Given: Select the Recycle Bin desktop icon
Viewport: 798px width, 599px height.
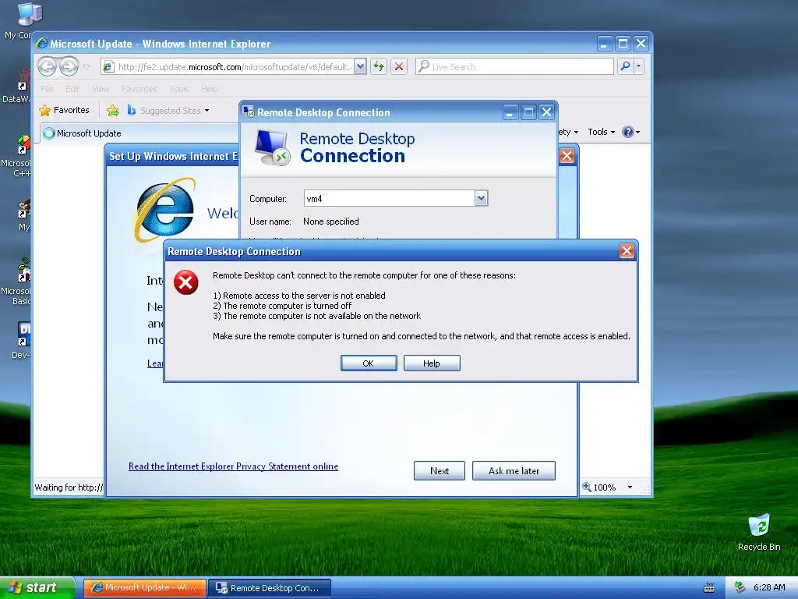Looking at the screenshot, I should (759, 533).
